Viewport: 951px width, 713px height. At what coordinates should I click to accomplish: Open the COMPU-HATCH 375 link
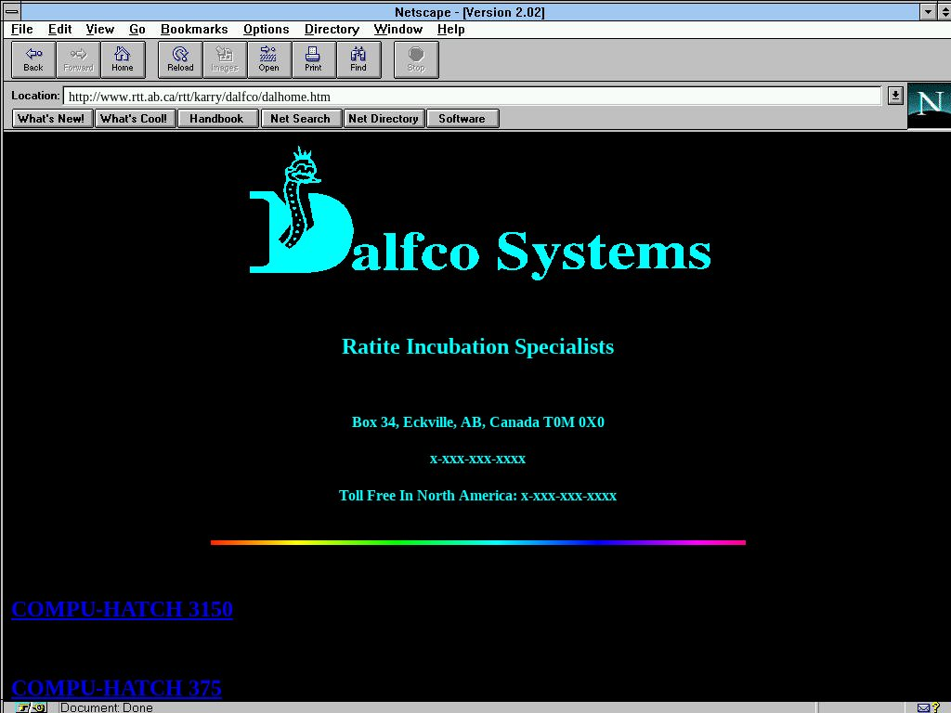coord(116,688)
